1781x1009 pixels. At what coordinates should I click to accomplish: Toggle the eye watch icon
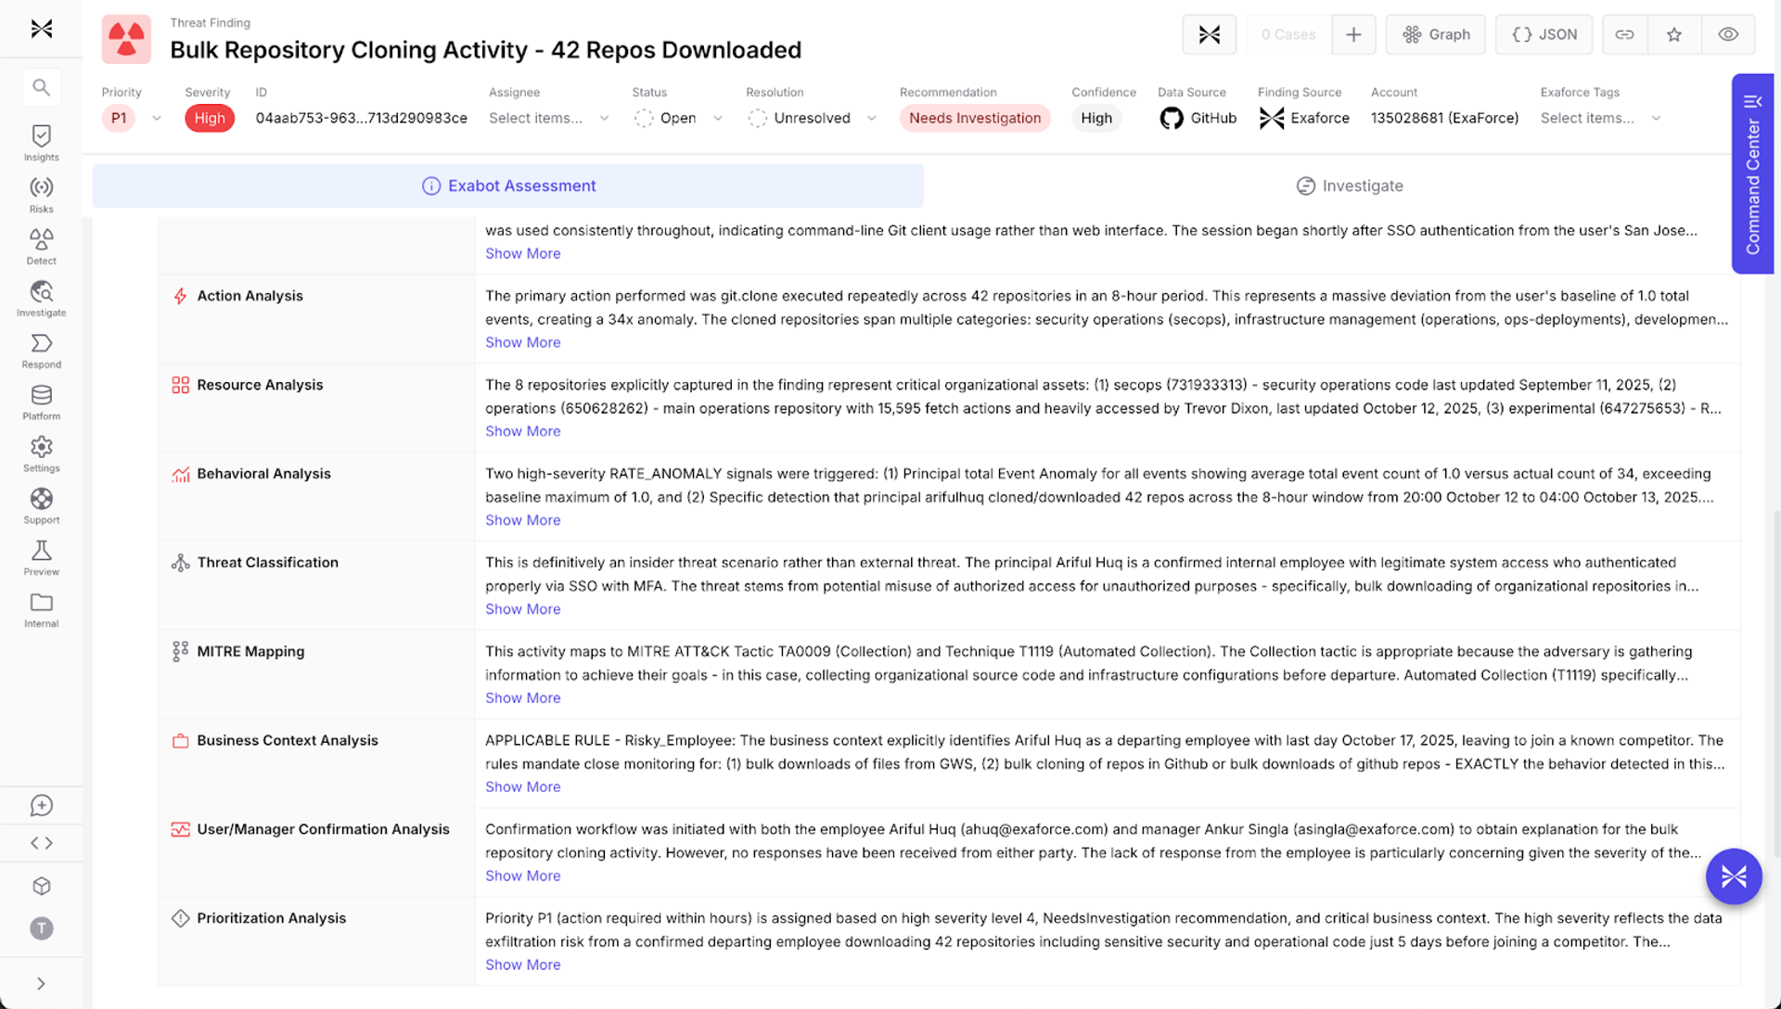pyautogui.click(x=1728, y=34)
